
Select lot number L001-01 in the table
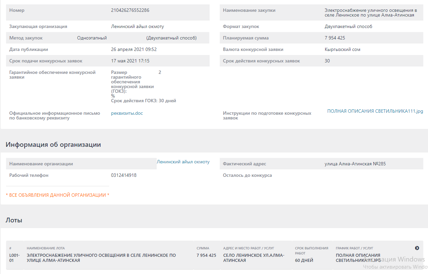point(14,258)
